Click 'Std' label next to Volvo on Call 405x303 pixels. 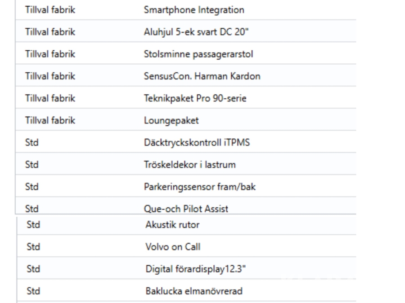[x=33, y=247]
